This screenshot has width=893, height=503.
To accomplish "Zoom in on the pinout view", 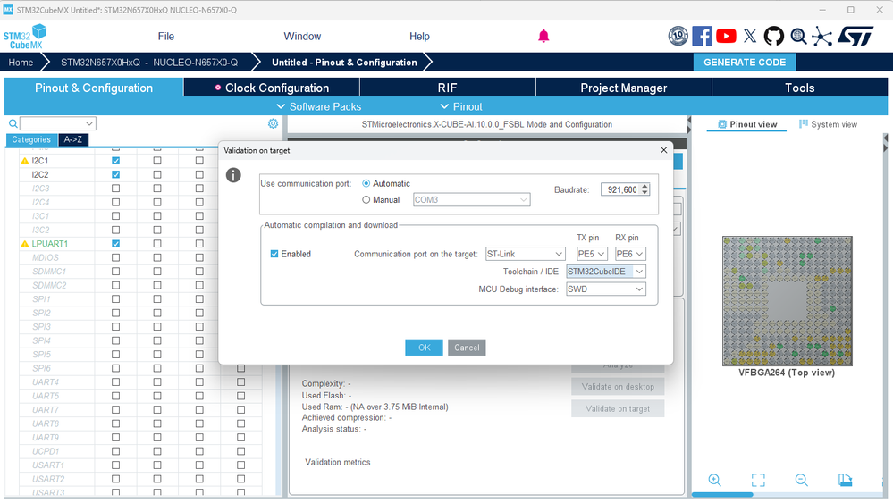I will [715, 480].
